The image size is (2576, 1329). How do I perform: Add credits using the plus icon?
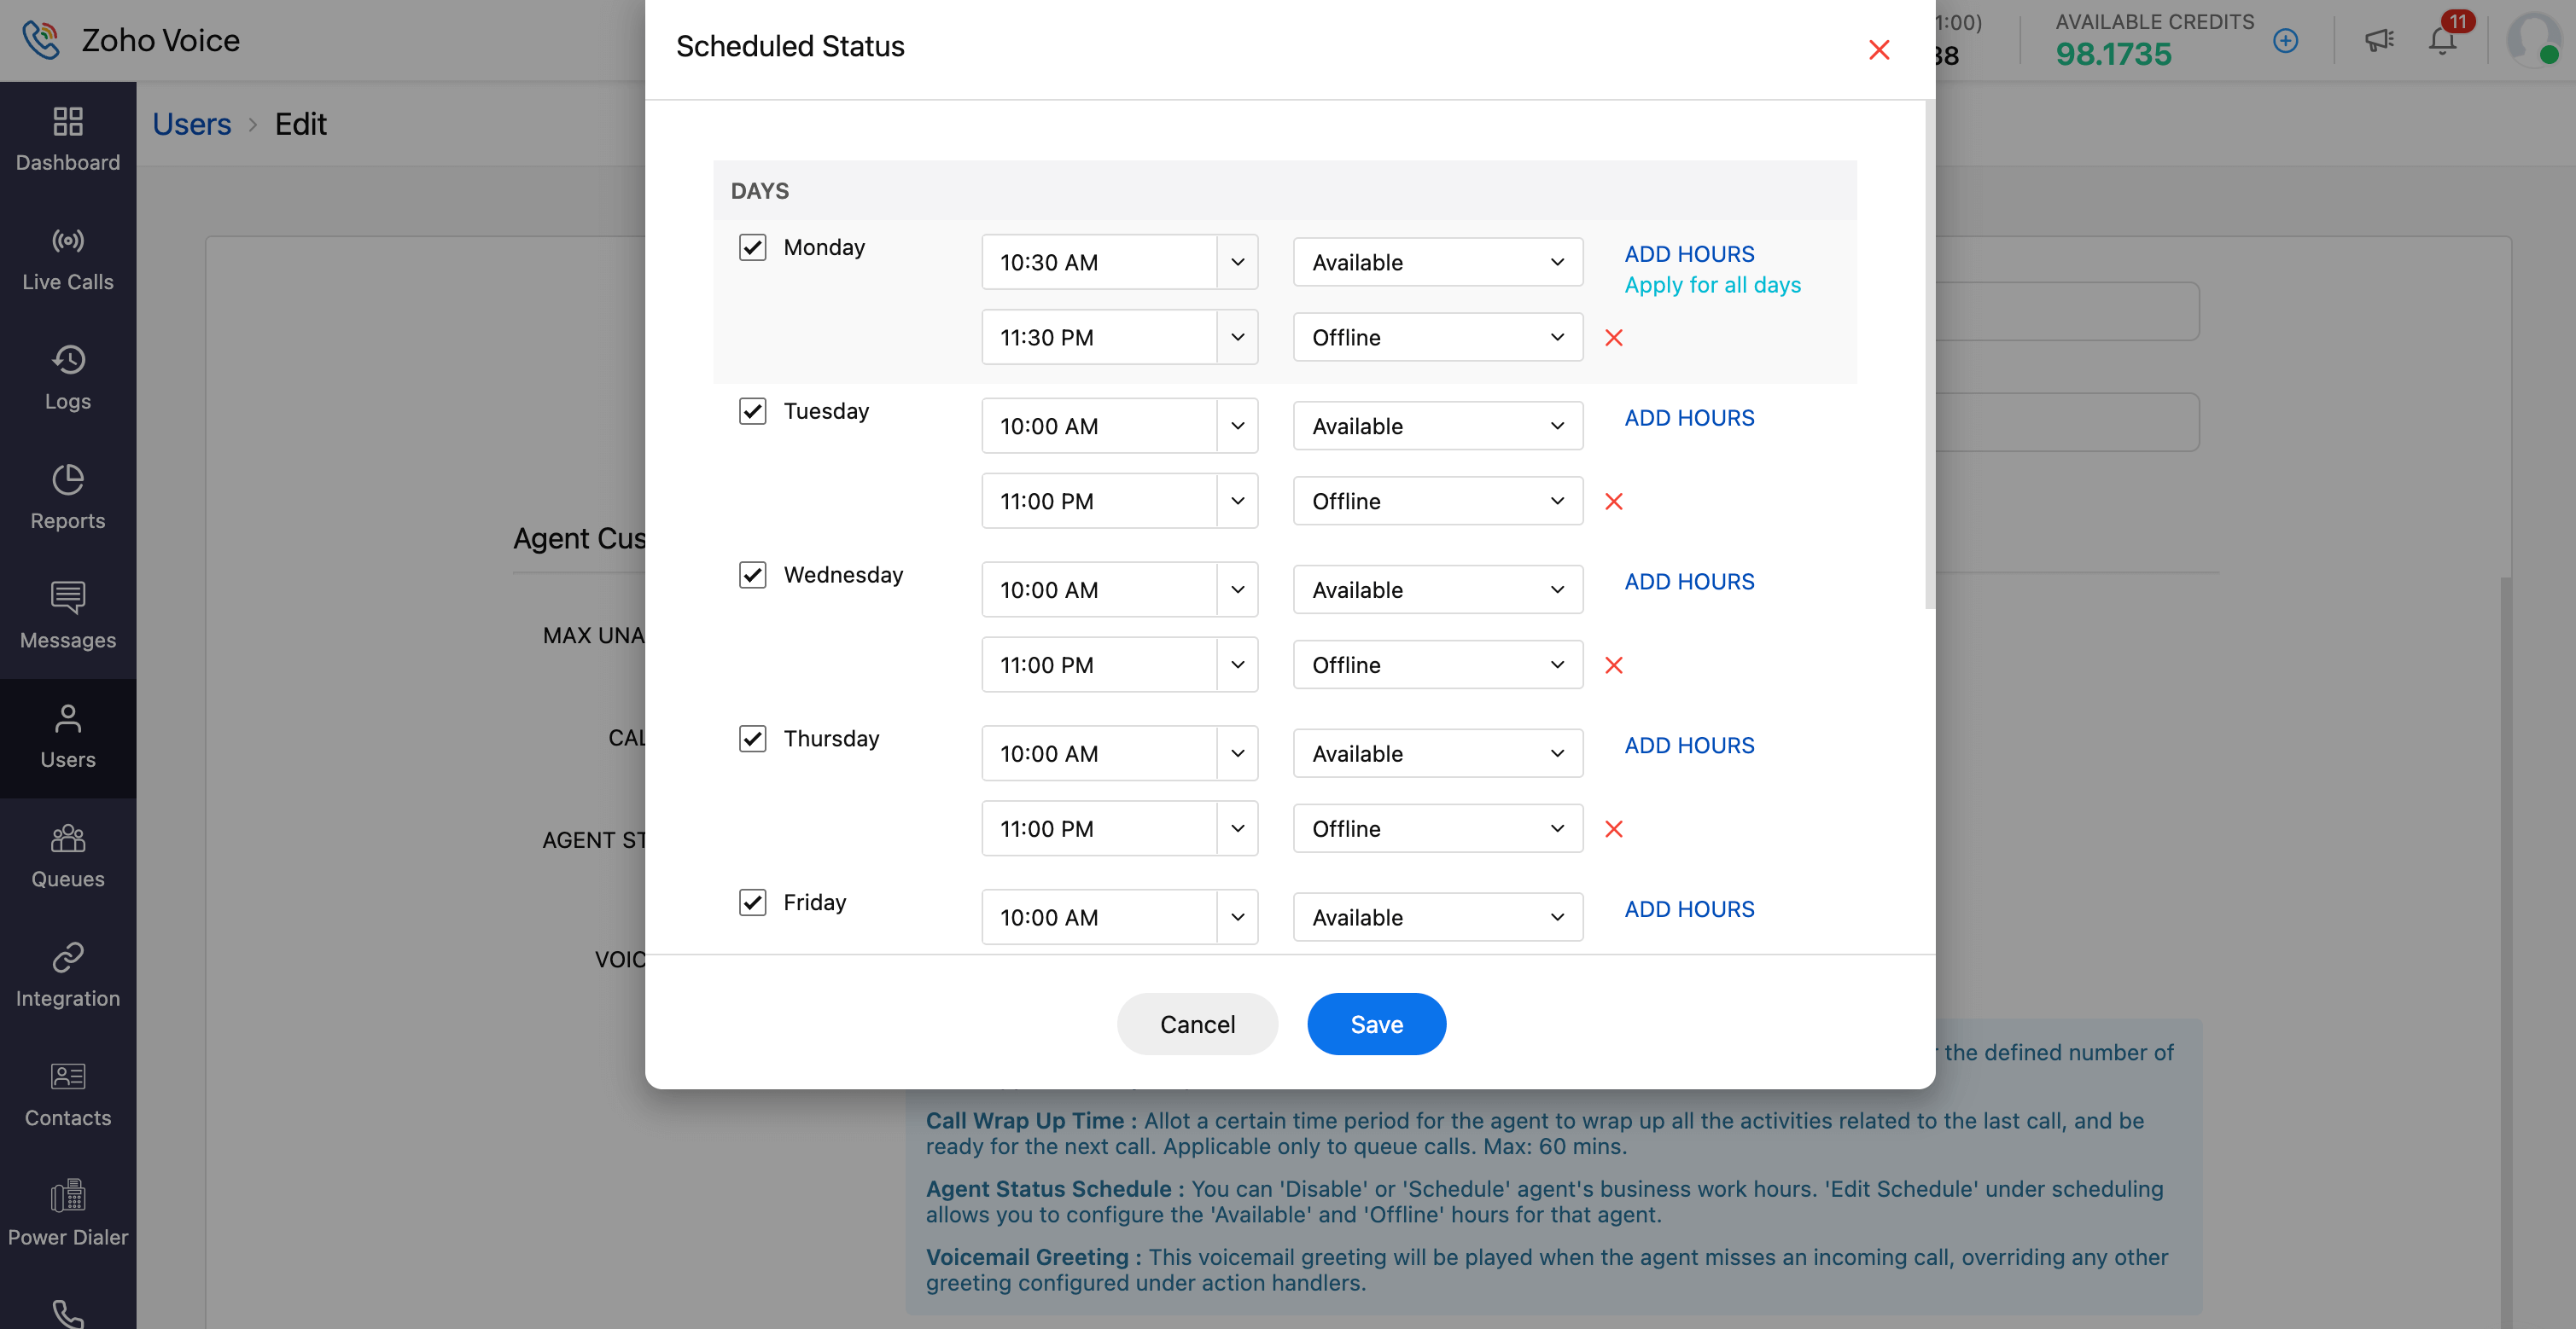coord(2285,41)
